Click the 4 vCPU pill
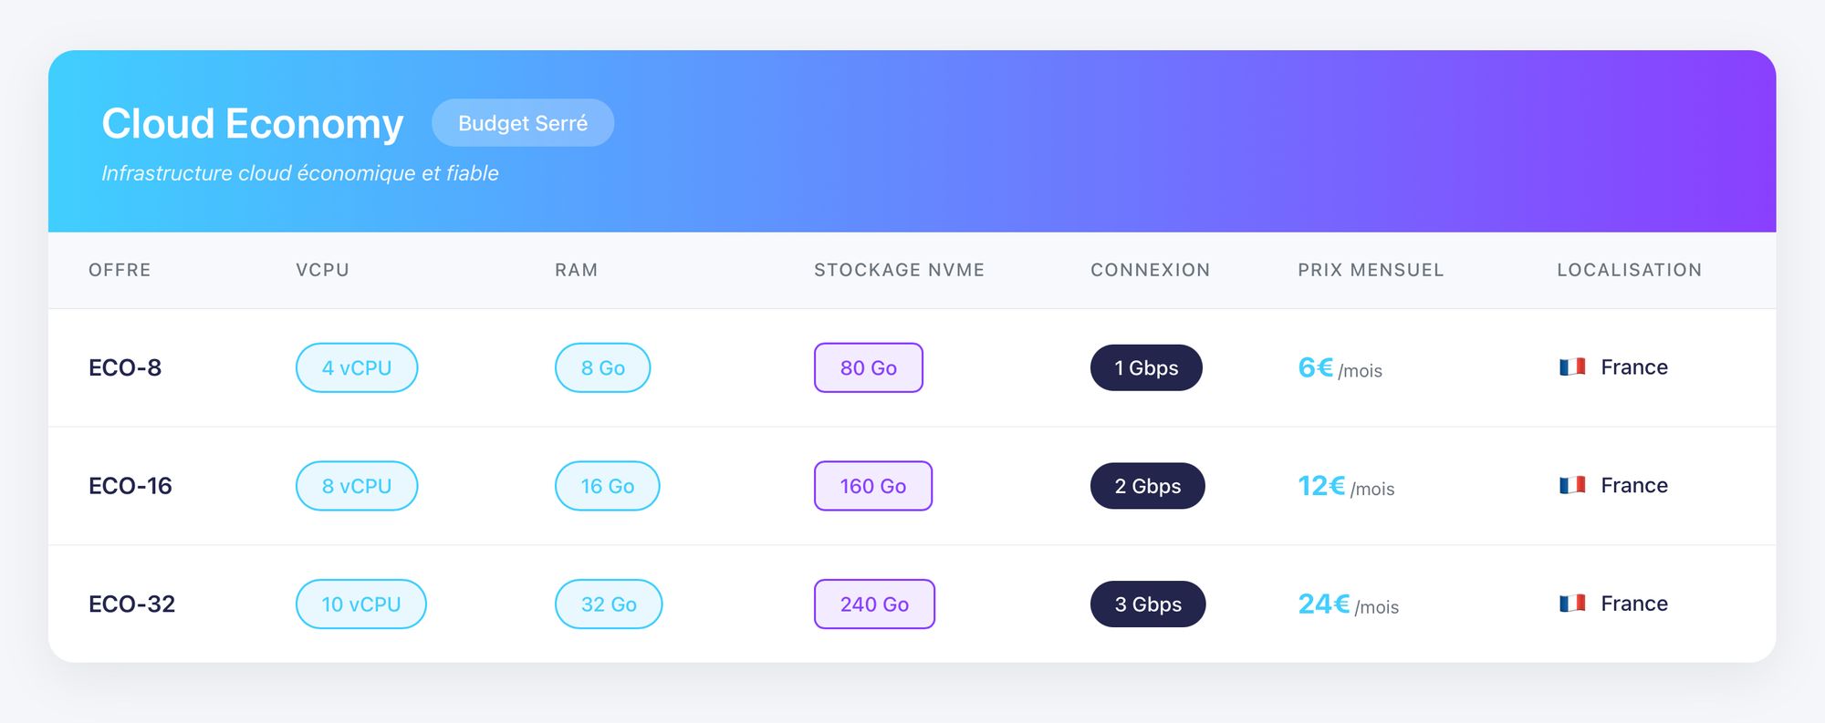This screenshot has width=1825, height=723. [357, 367]
